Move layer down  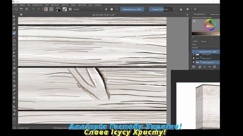(205, 67)
